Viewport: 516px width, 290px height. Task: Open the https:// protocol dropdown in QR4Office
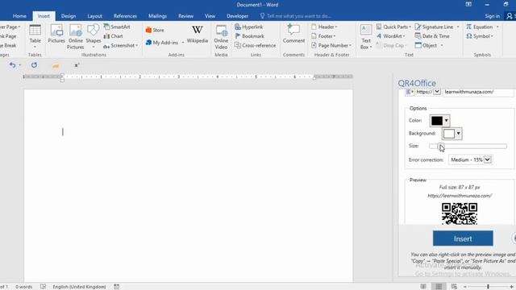(437, 92)
